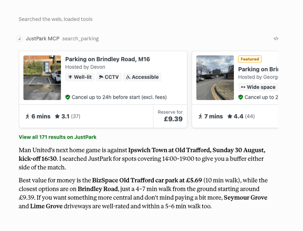Click the Wide space arrows icon
This screenshot has height=231, width=303.
(243, 87)
